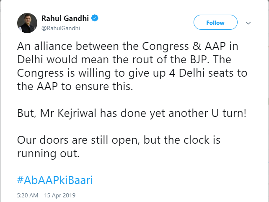Click the blue verified badge icon
Image resolution: width=269 pixels, height=202 pixels.
tap(95, 18)
